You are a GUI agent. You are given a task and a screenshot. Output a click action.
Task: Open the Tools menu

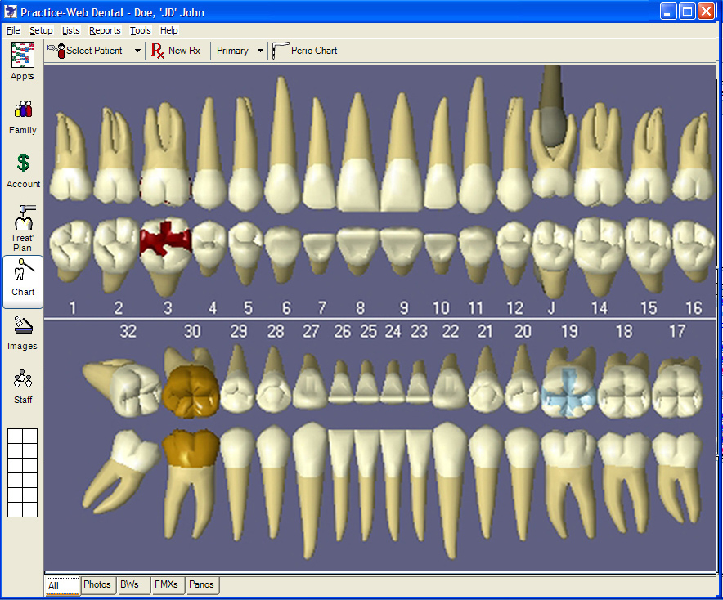pyautogui.click(x=140, y=30)
